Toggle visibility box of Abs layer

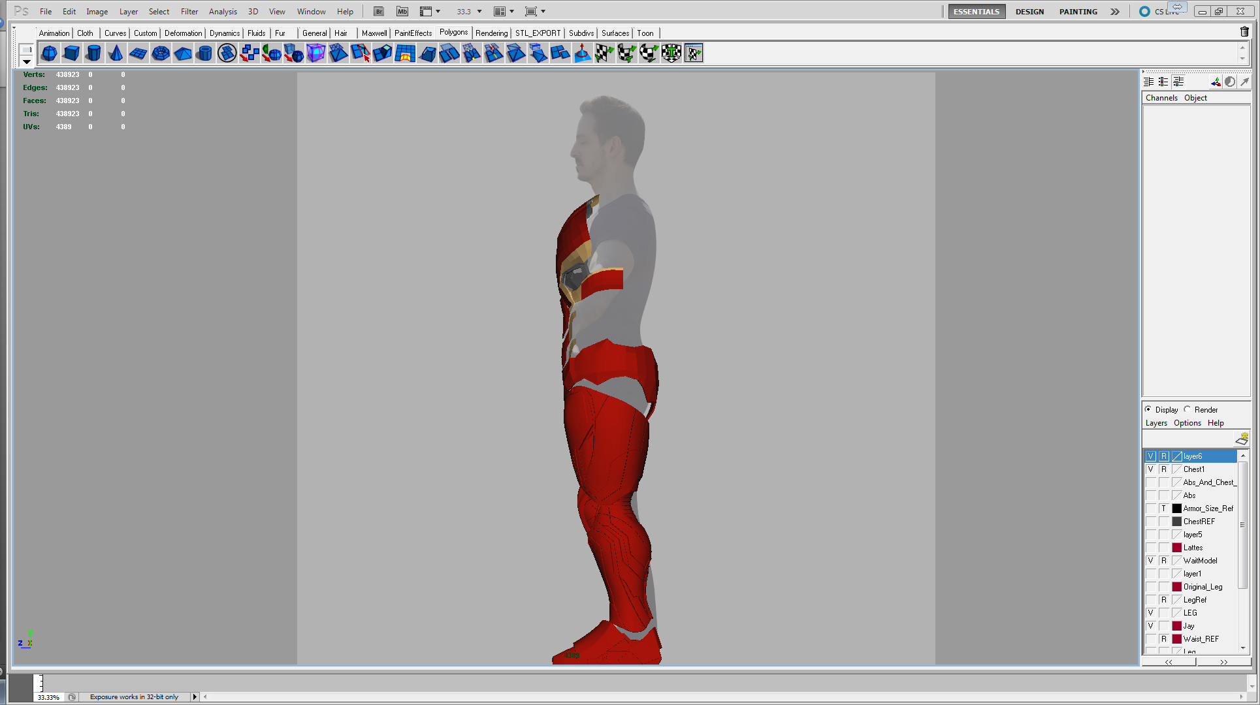tap(1151, 495)
